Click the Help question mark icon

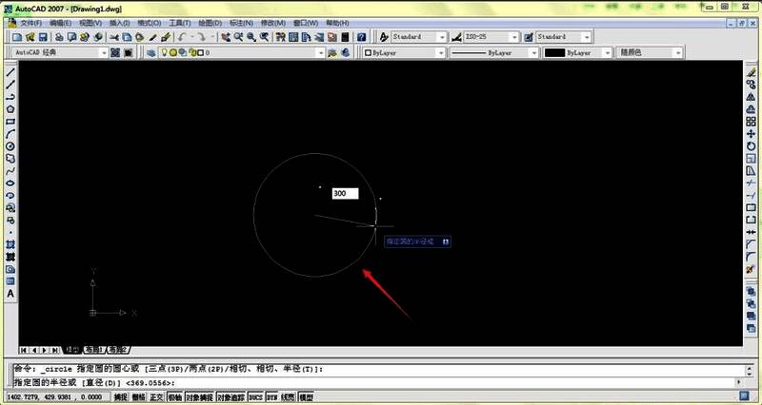(x=362, y=37)
